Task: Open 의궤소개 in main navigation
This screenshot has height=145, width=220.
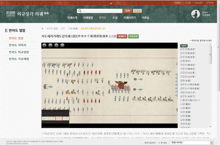Action: click(72, 18)
